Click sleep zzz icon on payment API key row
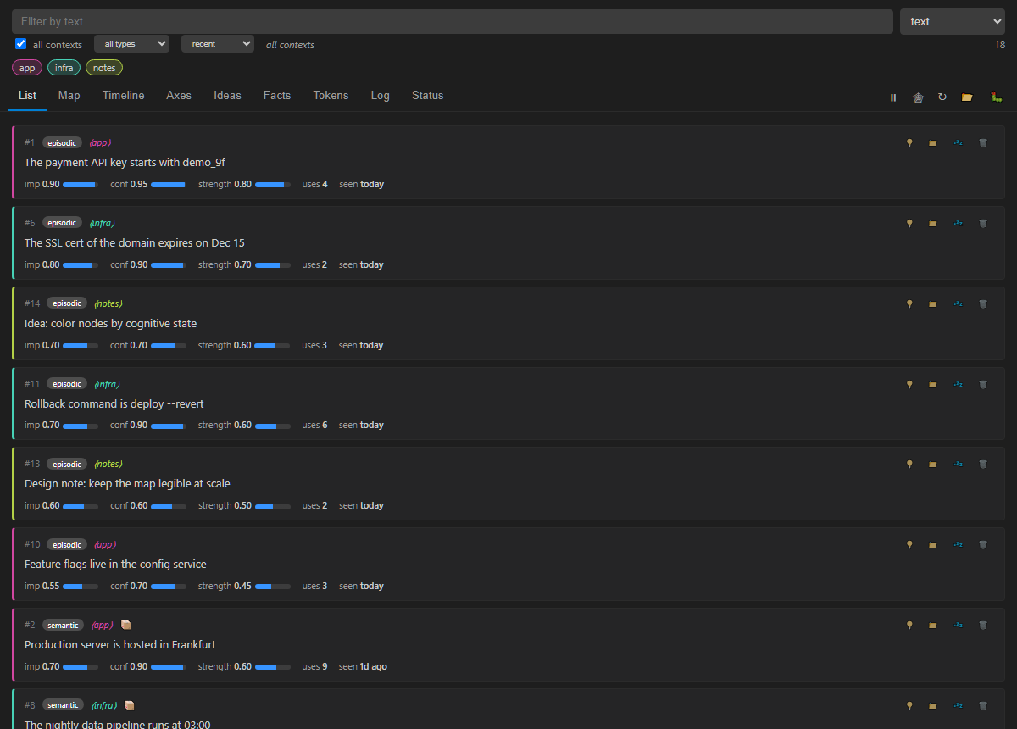Image resolution: width=1017 pixels, height=729 pixels. [x=959, y=143]
